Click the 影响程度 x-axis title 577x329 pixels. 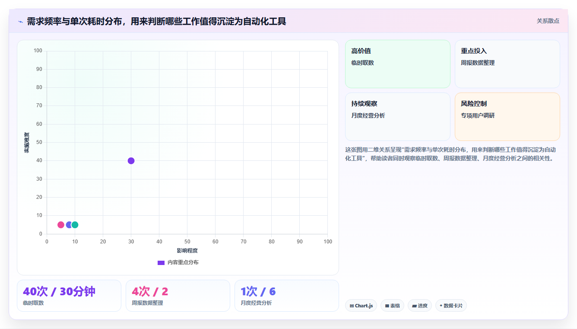187,251
